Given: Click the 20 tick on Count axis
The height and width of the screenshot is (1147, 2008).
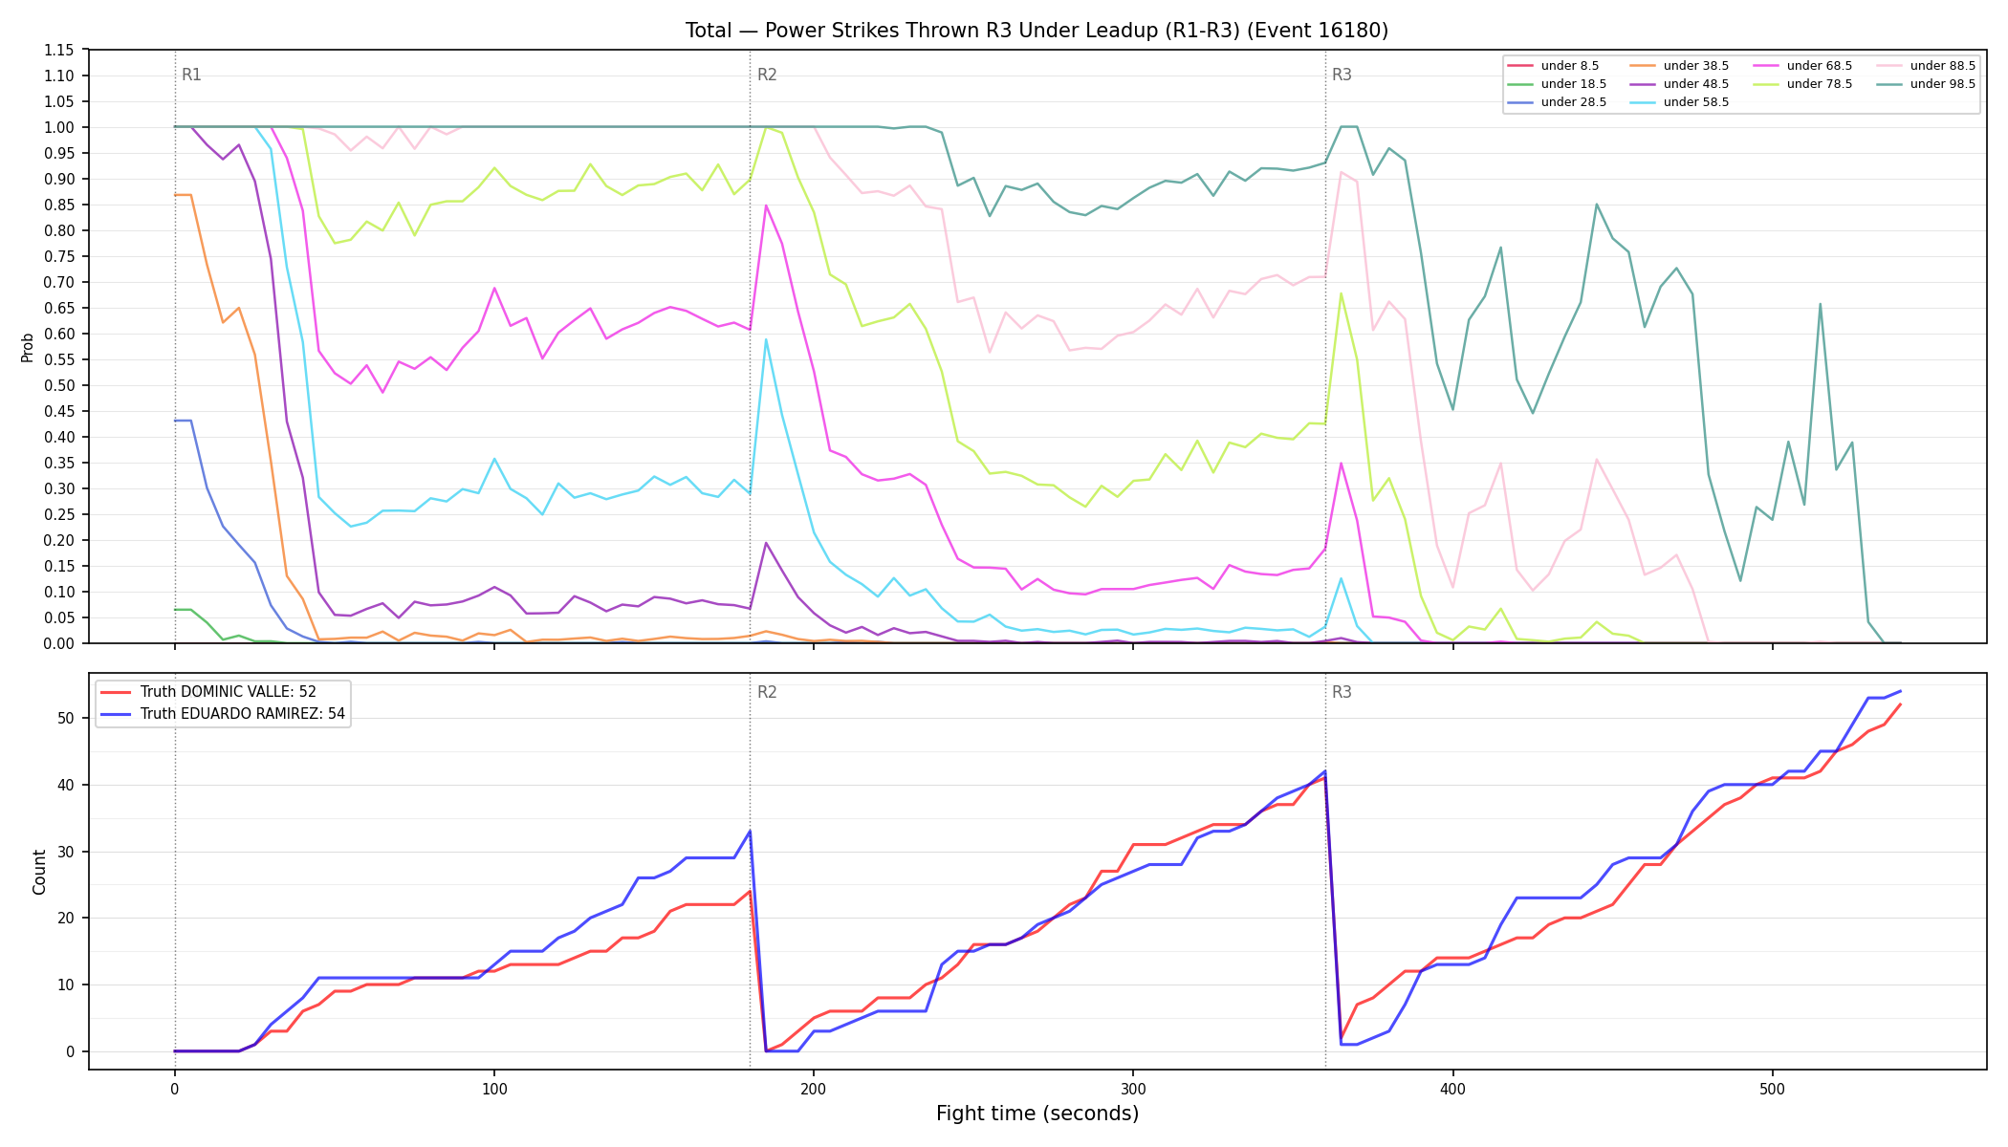Looking at the screenshot, I should (x=68, y=918).
